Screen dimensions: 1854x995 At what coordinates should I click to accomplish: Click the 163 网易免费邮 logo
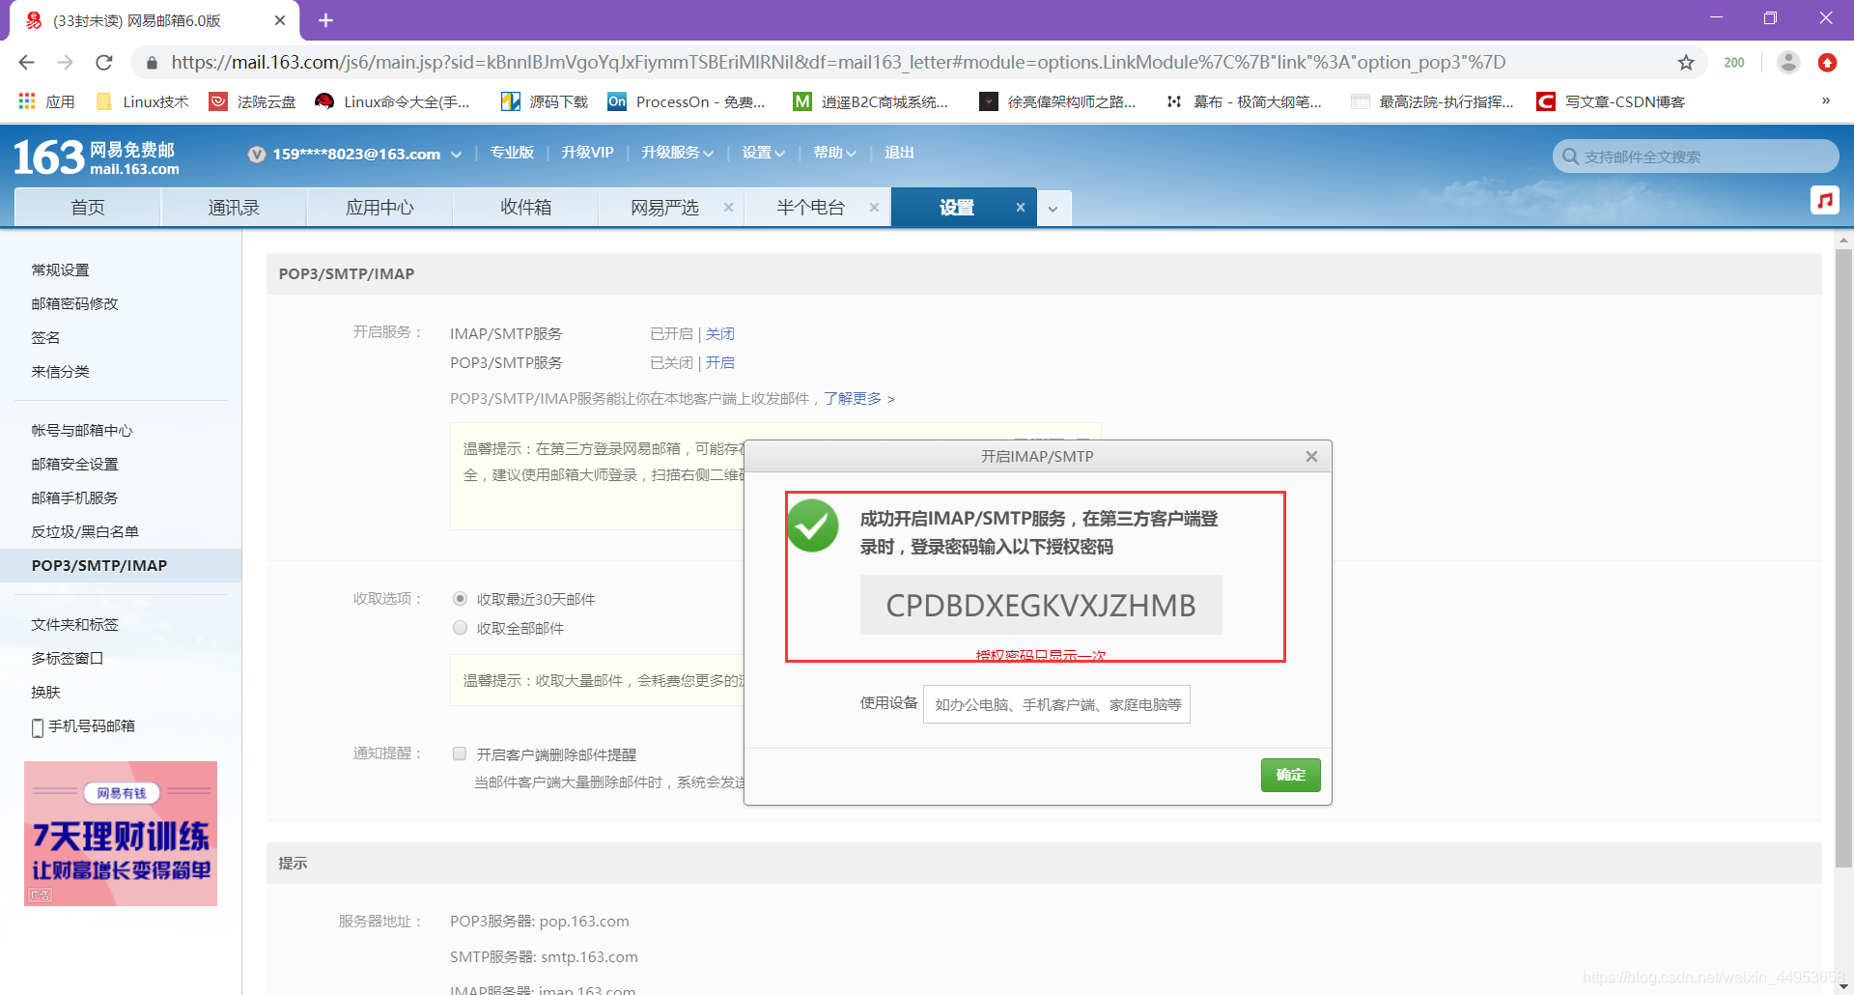[x=92, y=156]
